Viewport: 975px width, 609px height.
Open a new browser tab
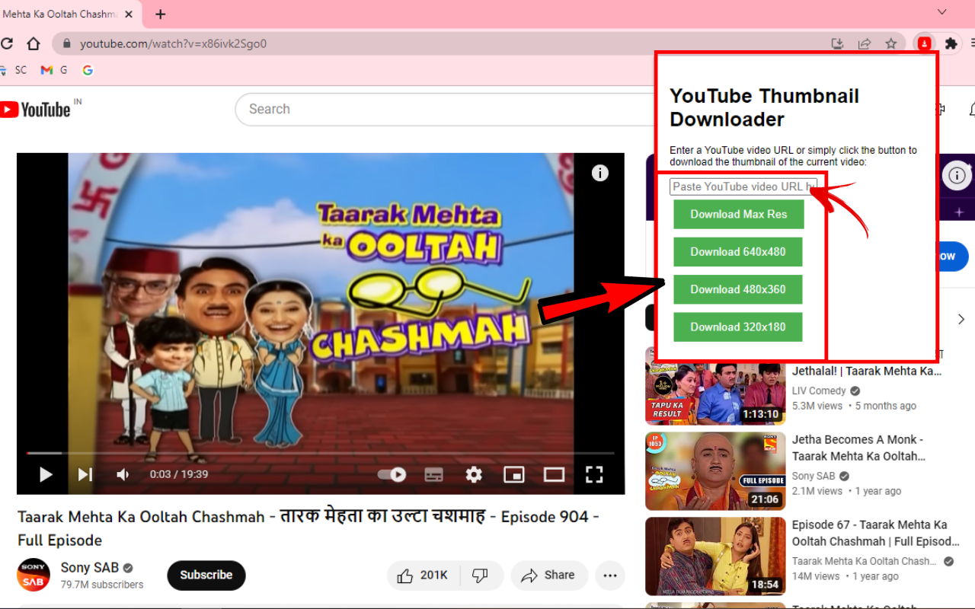pos(160,14)
